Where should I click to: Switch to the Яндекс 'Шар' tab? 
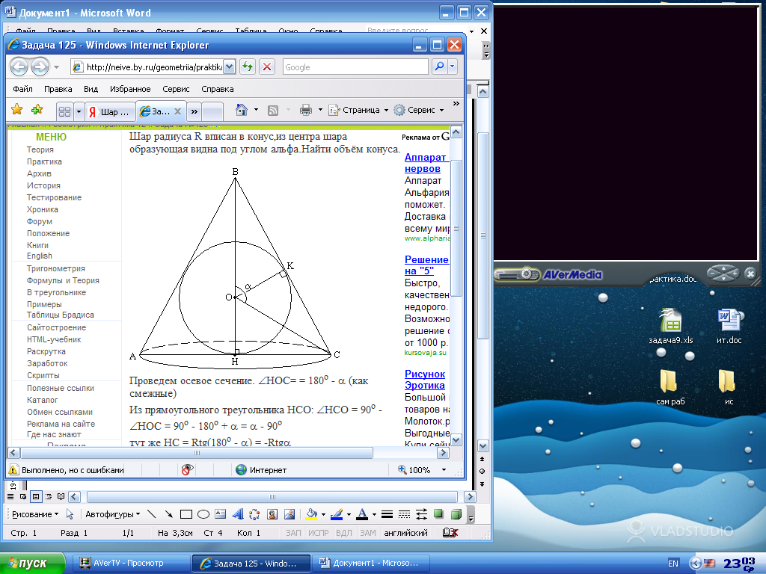pyautogui.click(x=110, y=111)
